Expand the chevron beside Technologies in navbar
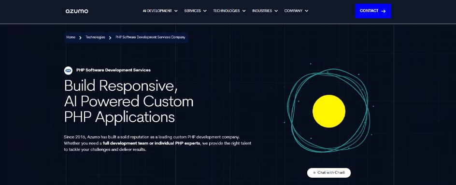Viewport: 456px width, 185px height. (244, 11)
